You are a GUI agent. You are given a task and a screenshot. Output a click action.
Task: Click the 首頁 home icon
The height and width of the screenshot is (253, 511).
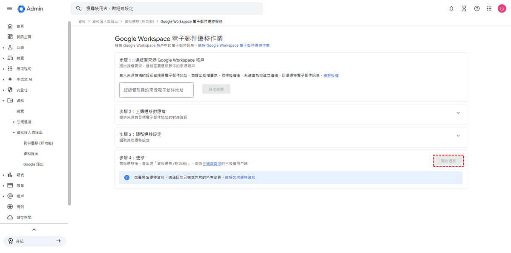(x=10, y=26)
